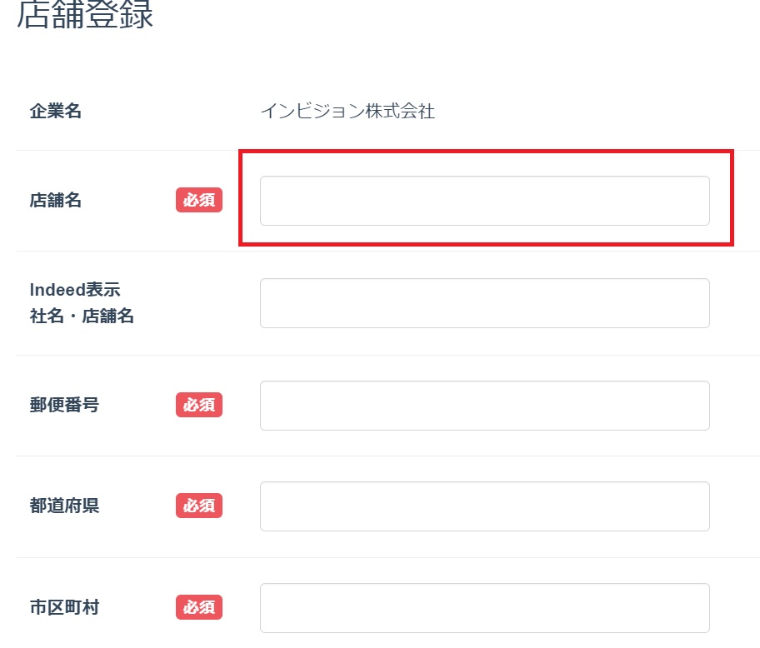Click into the 郵便番号 input field

coord(484,406)
